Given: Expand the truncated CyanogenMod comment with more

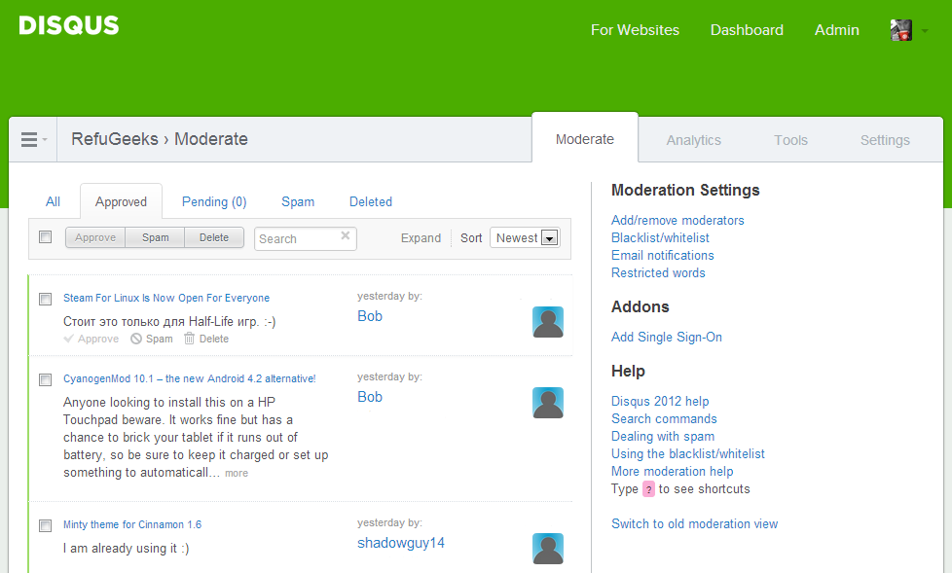Looking at the screenshot, I should click(x=237, y=474).
